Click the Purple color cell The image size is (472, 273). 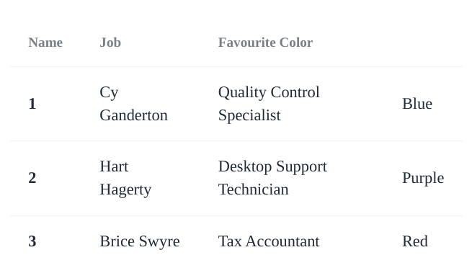point(423,178)
